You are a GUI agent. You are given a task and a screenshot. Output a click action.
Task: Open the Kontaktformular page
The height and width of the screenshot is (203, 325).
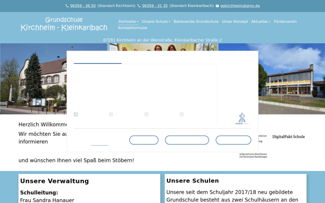(x=133, y=28)
